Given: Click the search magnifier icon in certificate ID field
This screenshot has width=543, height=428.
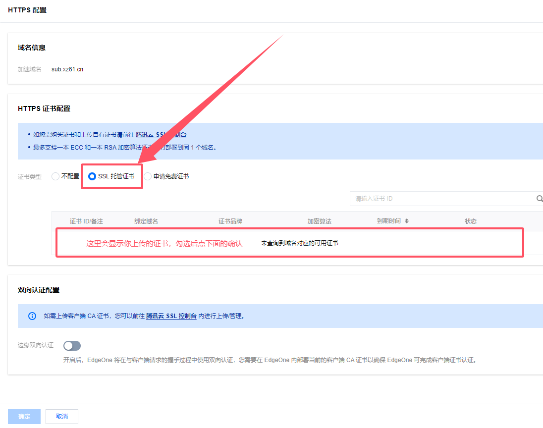Looking at the screenshot, I should (539, 199).
